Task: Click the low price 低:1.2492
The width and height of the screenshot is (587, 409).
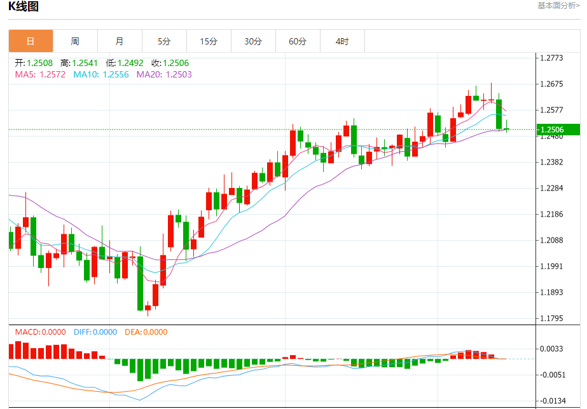Action: click(x=125, y=63)
